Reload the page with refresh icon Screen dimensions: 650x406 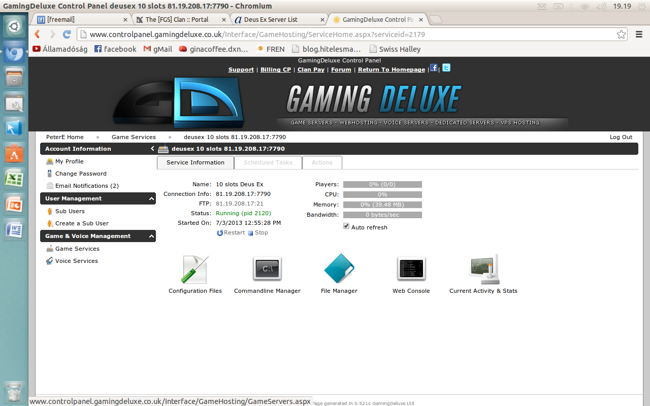[67, 35]
